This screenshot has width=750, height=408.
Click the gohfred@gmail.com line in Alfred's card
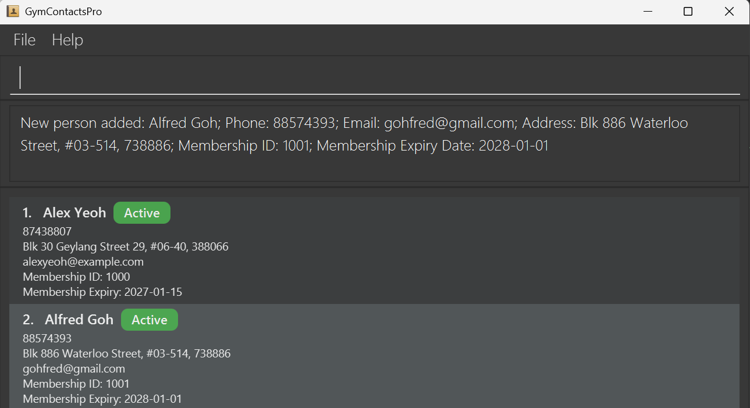(74, 368)
